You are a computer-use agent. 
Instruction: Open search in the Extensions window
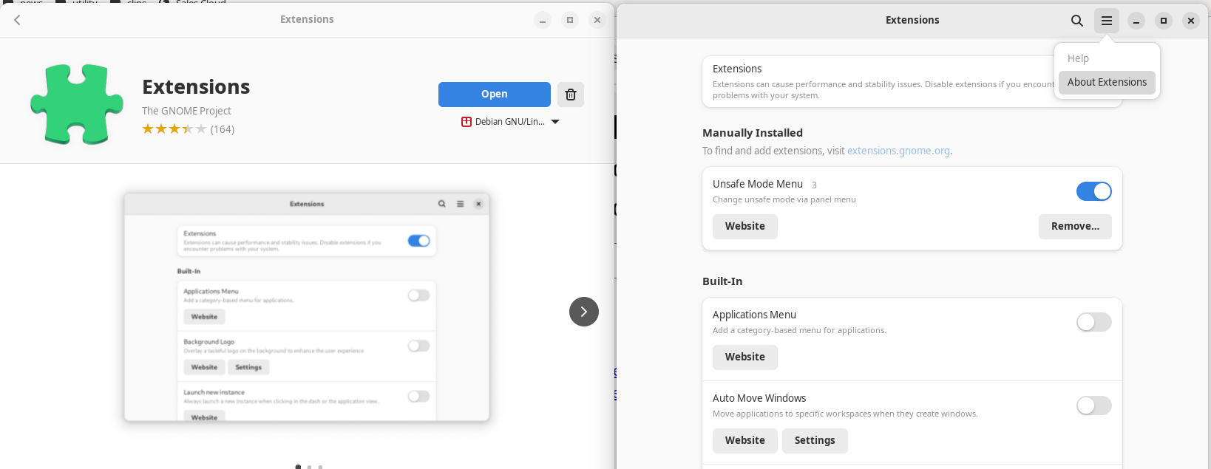1076,21
